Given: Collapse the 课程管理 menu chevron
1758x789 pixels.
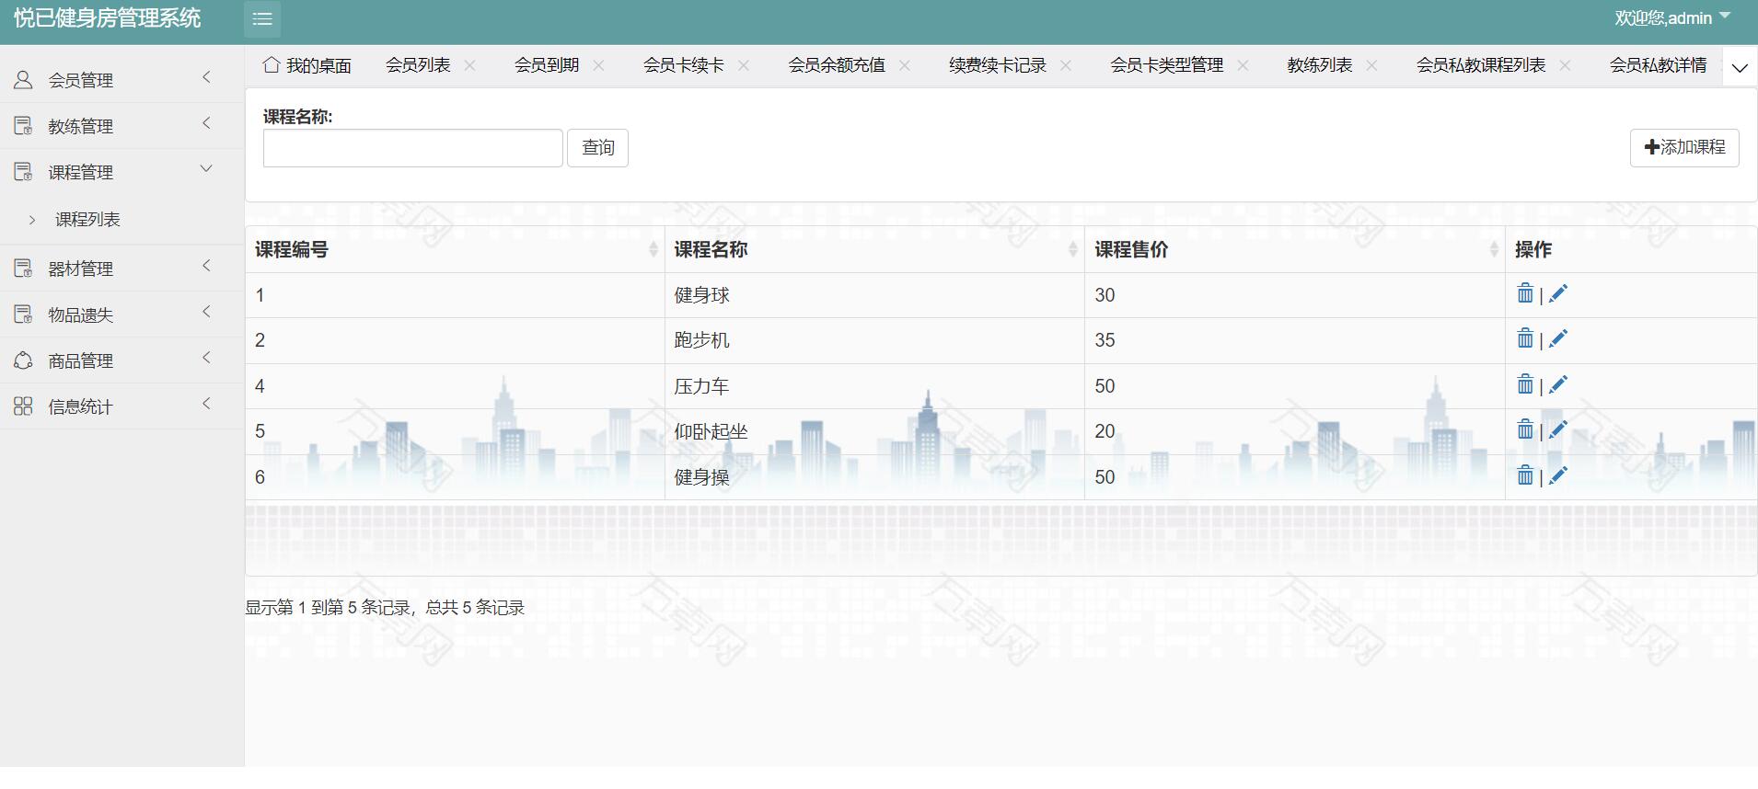Looking at the screenshot, I should coord(206,168).
